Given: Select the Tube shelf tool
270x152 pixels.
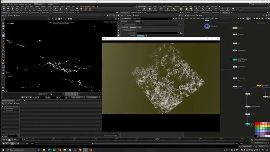Looking at the screenshot, I should coord(12,9).
